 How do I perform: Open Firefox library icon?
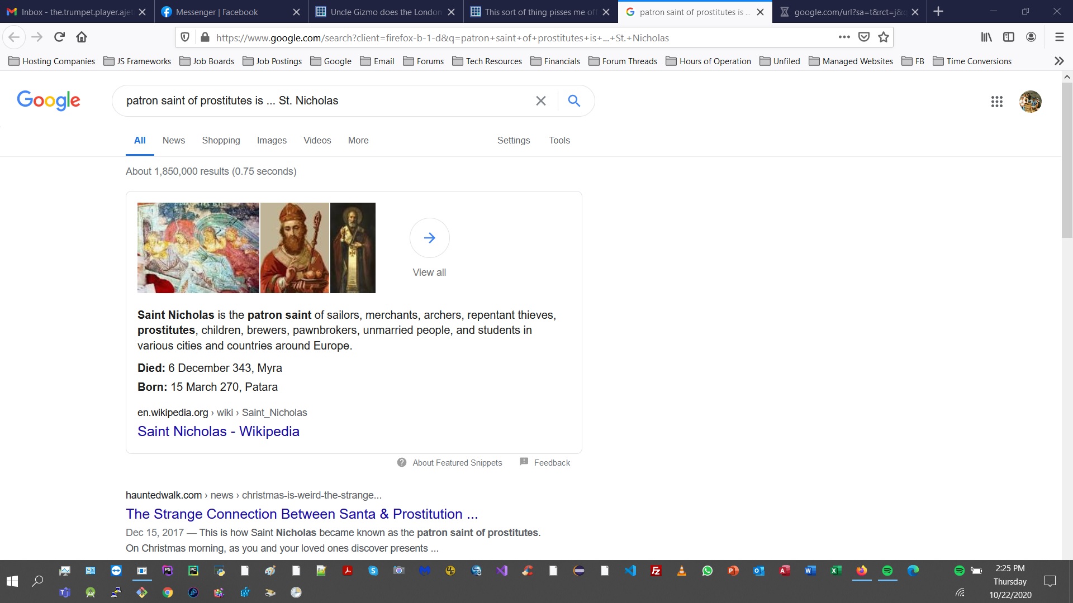(986, 37)
